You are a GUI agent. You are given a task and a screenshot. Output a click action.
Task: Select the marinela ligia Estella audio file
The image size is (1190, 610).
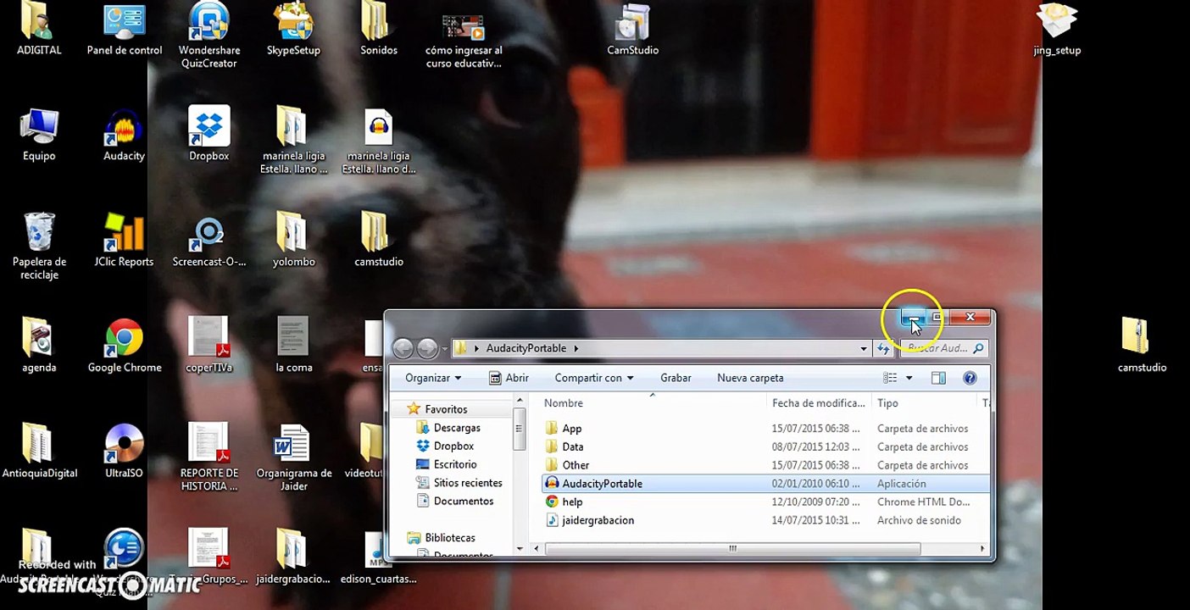point(378,141)
